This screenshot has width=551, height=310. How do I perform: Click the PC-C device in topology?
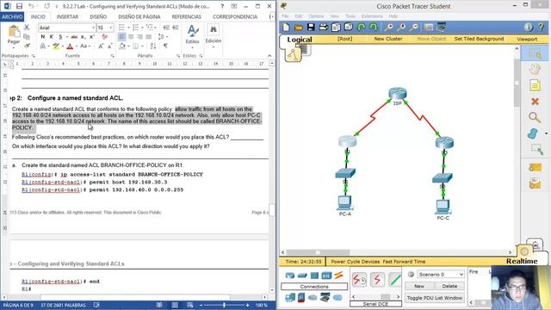click(x=443, y=207)
